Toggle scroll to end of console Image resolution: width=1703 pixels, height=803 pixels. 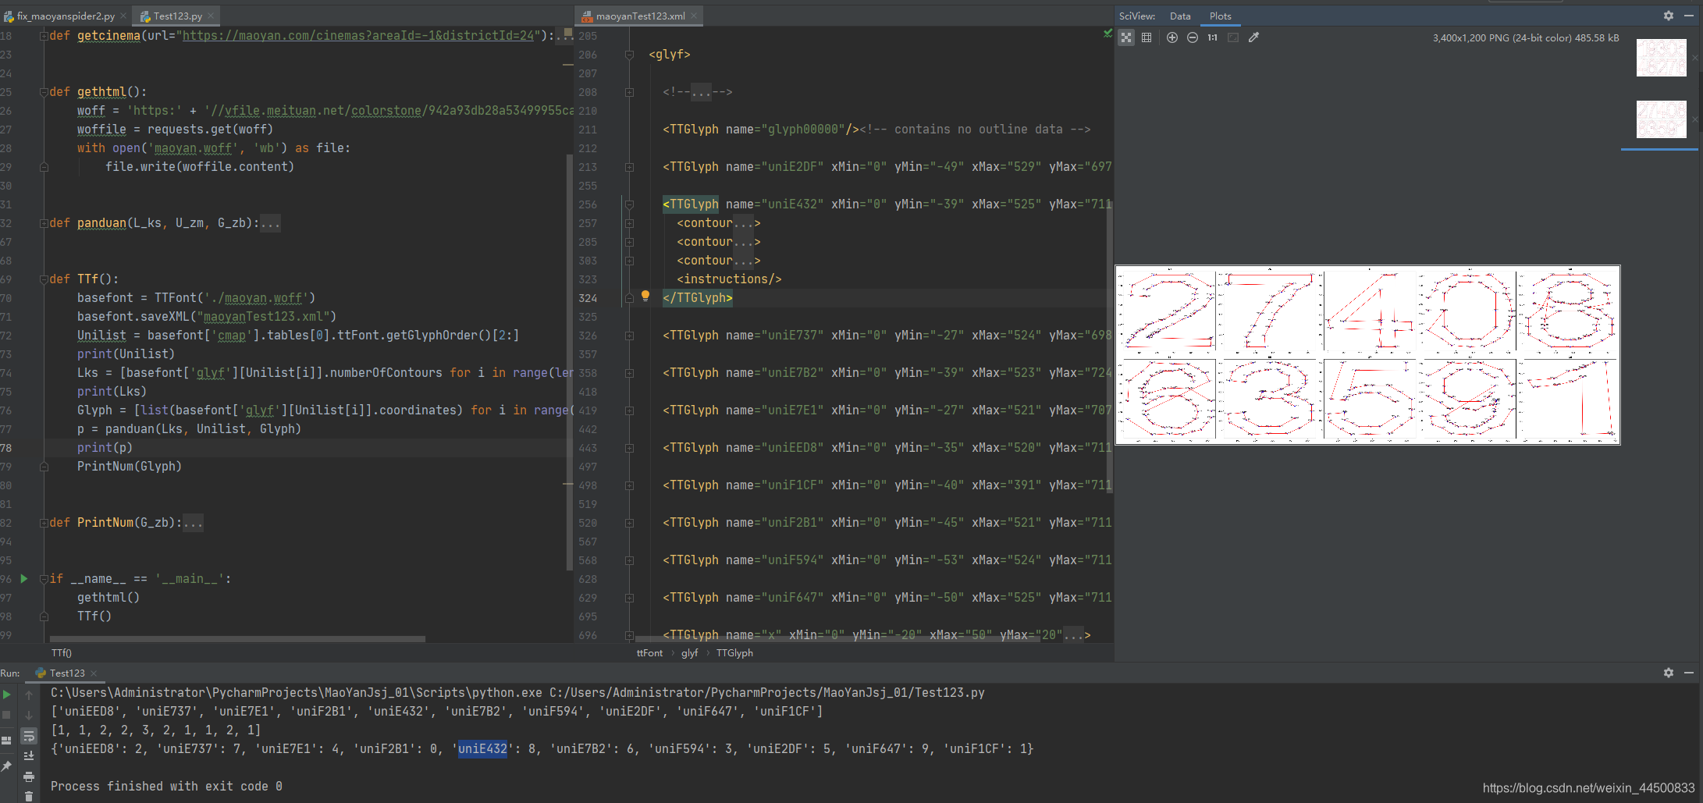click(x=29, y=755)
